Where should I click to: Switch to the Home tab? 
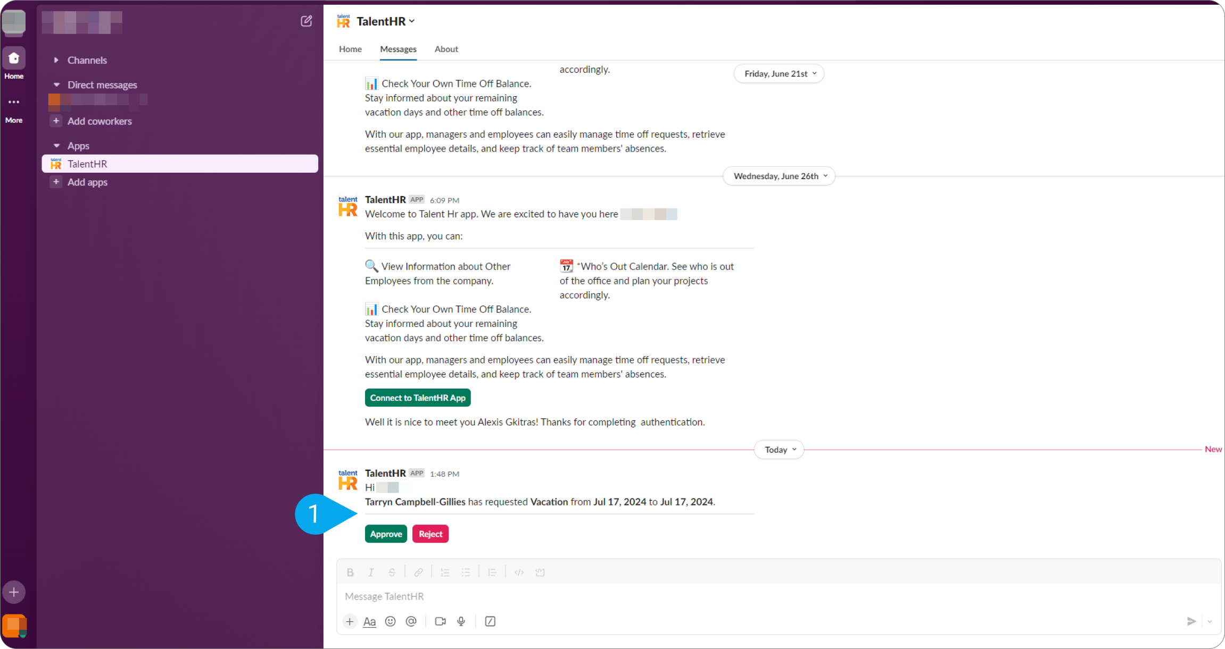tap(350, 49)
